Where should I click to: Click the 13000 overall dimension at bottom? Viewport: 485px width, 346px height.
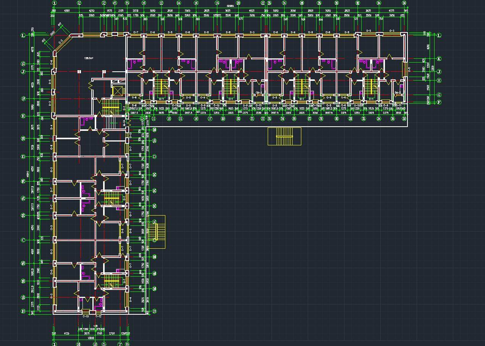[x=91, y=338]
